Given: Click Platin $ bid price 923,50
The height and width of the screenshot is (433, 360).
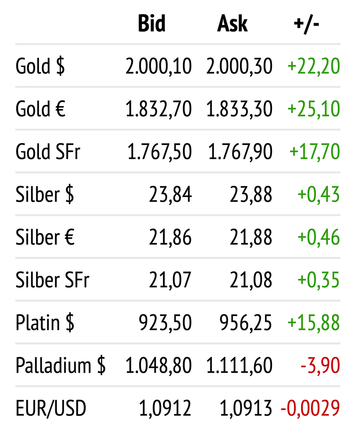Looking at the screenshot, I should 165,323.
